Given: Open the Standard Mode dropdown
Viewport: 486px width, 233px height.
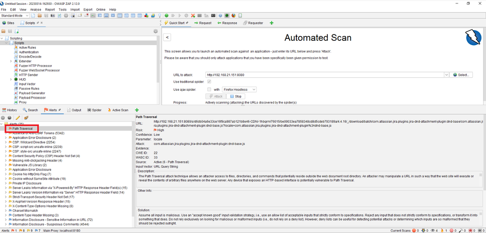Looking at the screenshot, I should (x=15, y=16).
